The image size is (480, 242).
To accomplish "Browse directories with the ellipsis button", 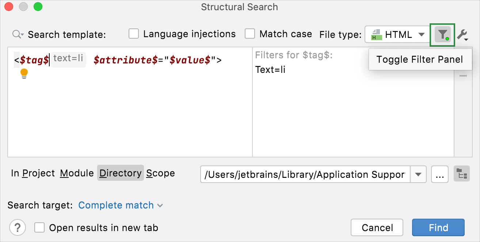I will [x=439, y=174].
